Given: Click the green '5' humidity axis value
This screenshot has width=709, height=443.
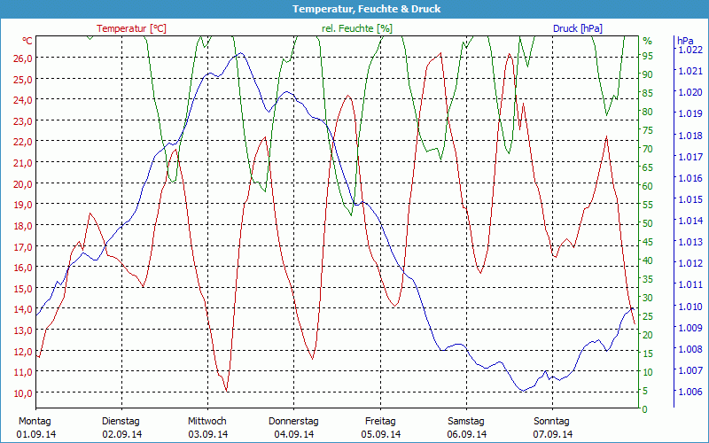Looking at the screenshot, I should (645, 391).
